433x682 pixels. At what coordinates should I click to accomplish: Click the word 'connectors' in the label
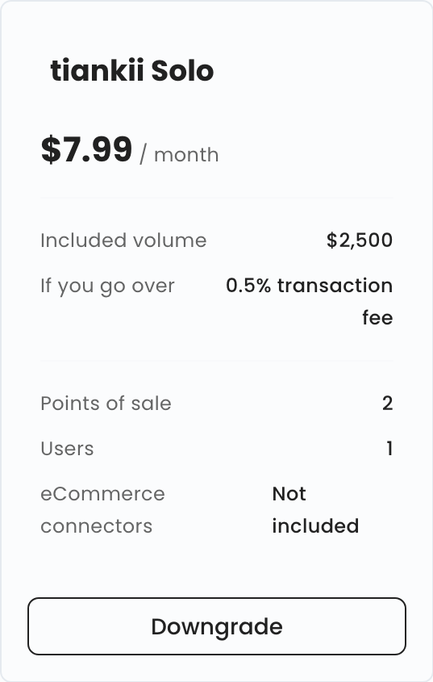[x=97, y=526]
